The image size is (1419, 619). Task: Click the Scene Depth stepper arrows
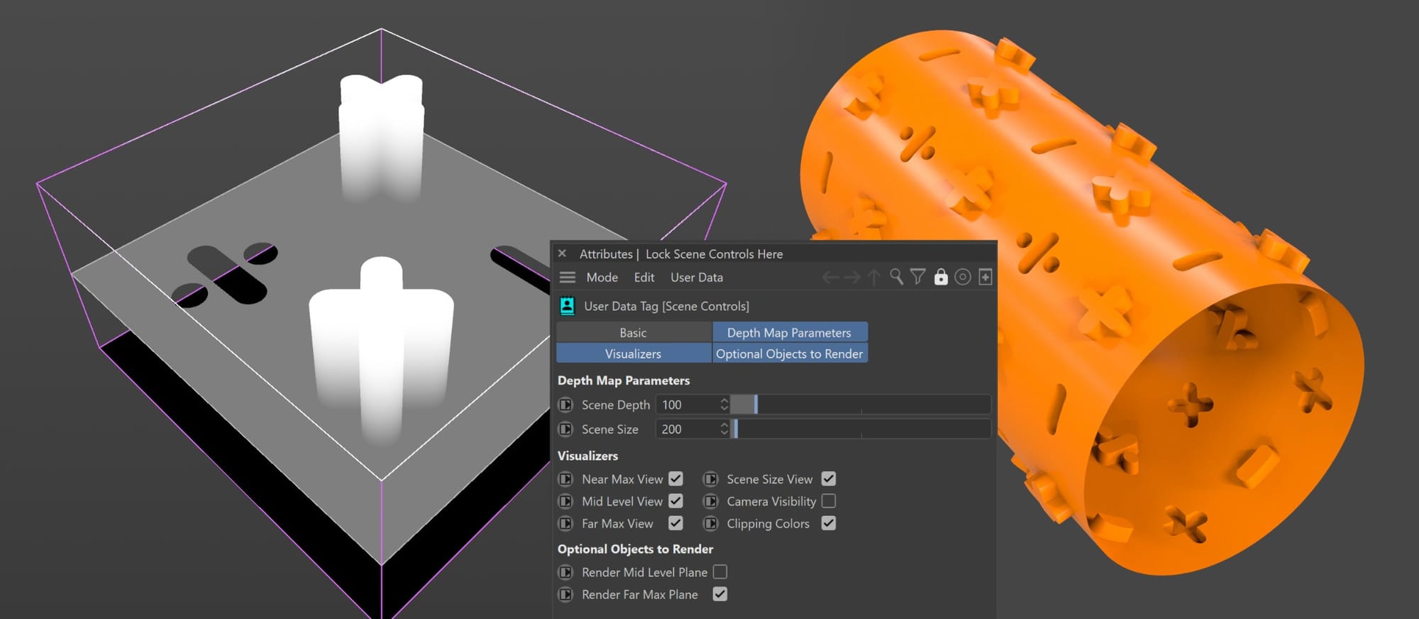(724, 405)
